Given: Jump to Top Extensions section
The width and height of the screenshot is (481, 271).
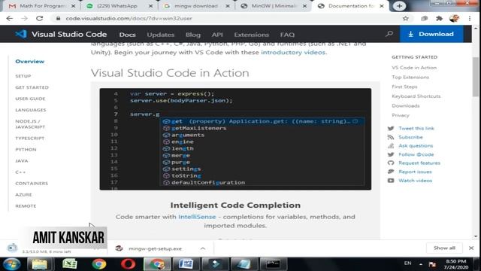Looking at the screenshot, I should click(x=410, y=77).
